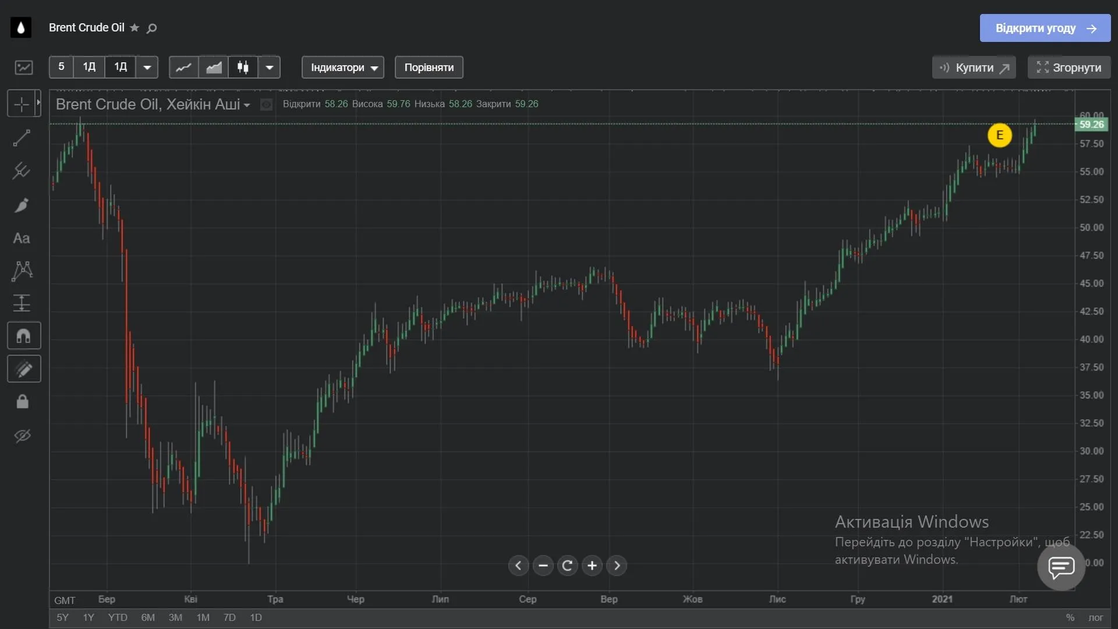Toggle stay-in-drawing mode with pencil icon

pos(23,369)
